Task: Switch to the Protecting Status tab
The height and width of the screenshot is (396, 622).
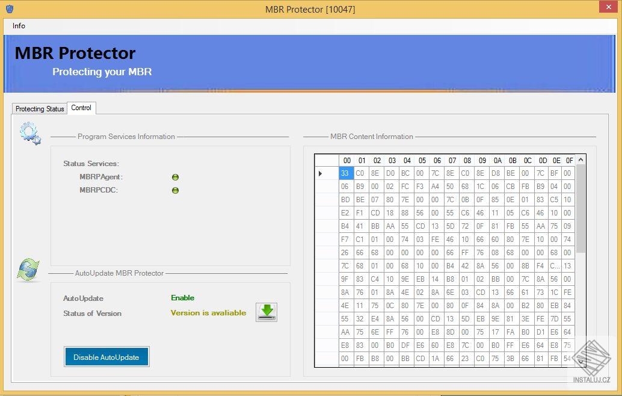Action: [40, 109]
